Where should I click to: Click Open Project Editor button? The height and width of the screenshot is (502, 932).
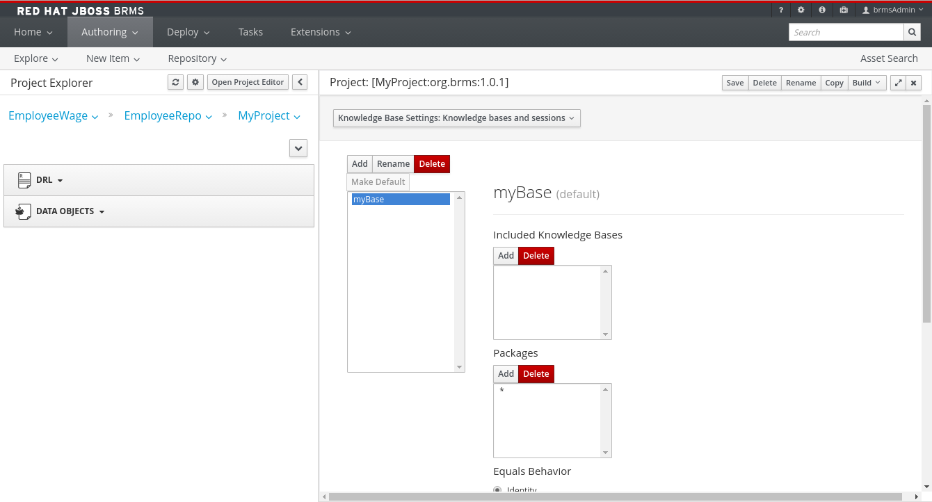[x=248, y=82]
